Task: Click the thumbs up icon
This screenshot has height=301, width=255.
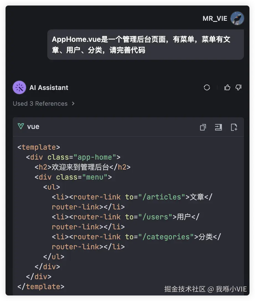Action: pos(227,88)
